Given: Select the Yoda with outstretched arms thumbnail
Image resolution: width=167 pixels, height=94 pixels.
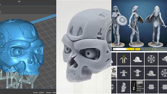Looking at the screenshot, I should point(124,73).
